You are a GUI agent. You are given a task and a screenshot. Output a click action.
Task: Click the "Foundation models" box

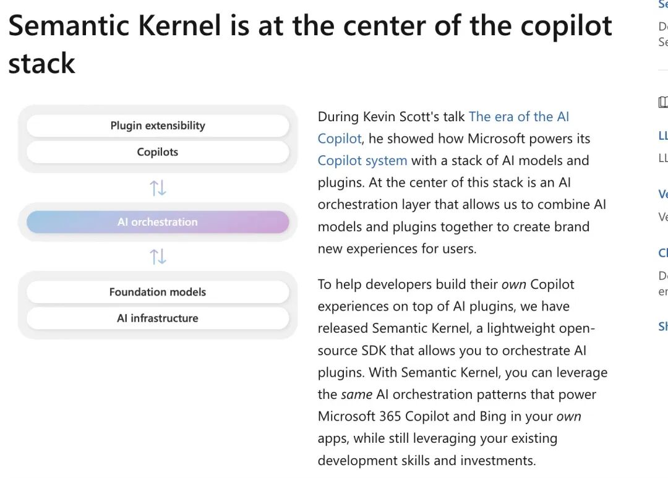tap(158, 291)
